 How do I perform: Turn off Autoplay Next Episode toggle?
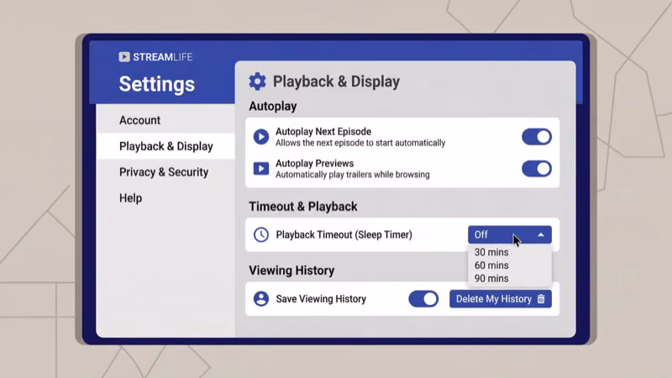pyautogui.click(x=537, y=137)
